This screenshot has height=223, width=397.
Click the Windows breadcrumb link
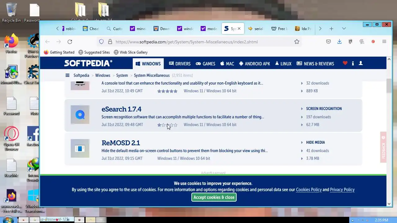(103, 75)
